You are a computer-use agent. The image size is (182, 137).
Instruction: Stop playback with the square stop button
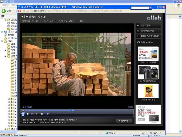click(x=28, y=114)
